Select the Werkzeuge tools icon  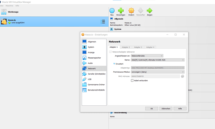coord(4,12)
